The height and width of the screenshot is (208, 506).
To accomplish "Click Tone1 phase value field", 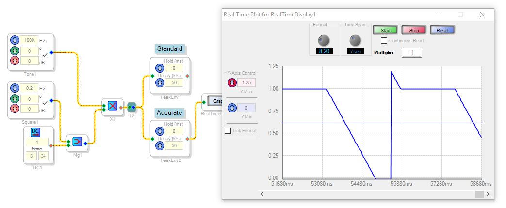I will pos(29,50).
